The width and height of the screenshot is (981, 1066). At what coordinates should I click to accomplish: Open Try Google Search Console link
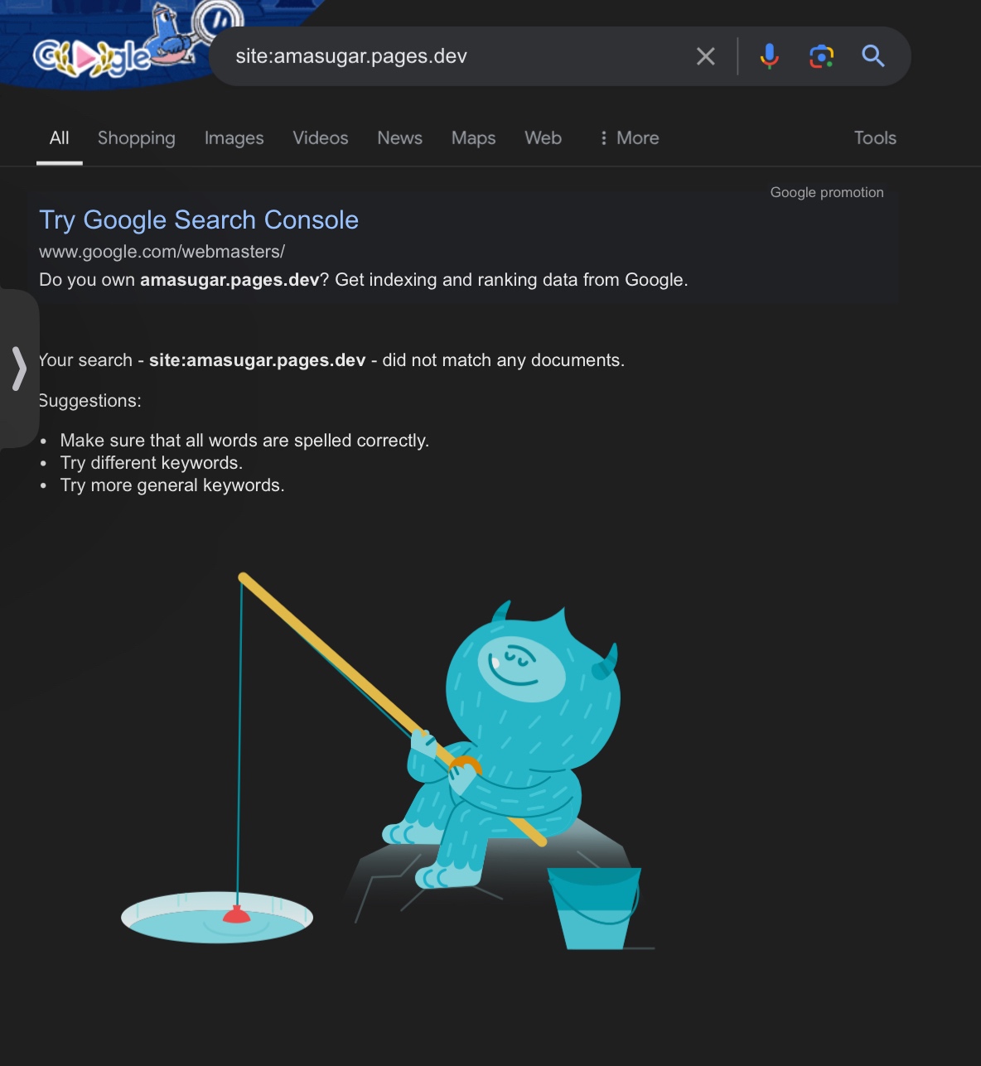coord(199,220)
